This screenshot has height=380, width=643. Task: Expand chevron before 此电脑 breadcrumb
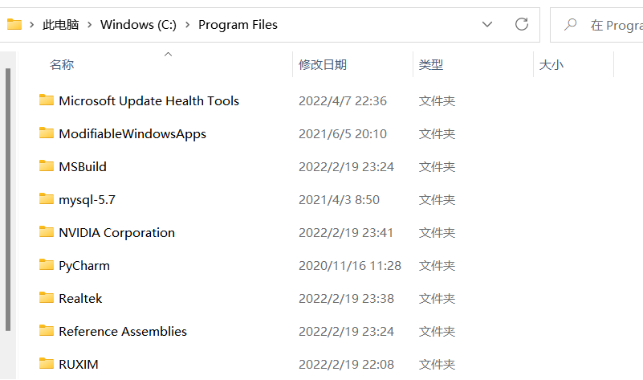(x=31, y=25)
